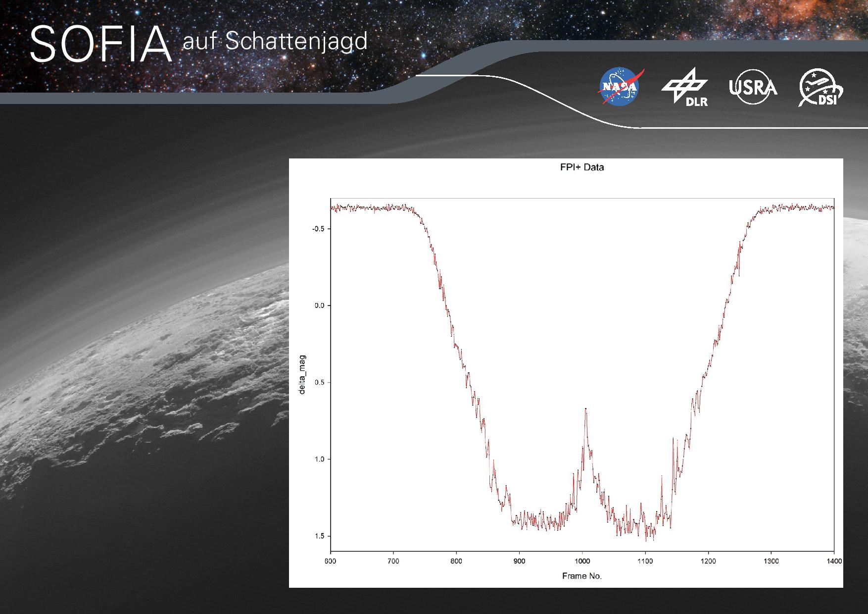Click the x-axis tick label 800
This screenshot has width=868, height=614.
coord(456,561)
